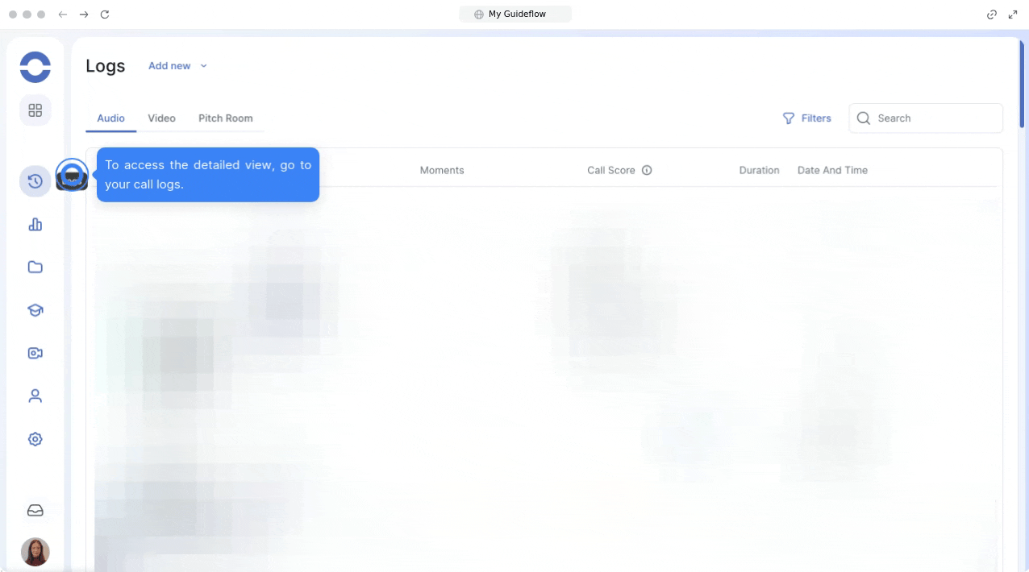Click the dashboard grid icon in sidebar
The height and width of the screenshot is (572, 1029).
(x=35, y=110)
